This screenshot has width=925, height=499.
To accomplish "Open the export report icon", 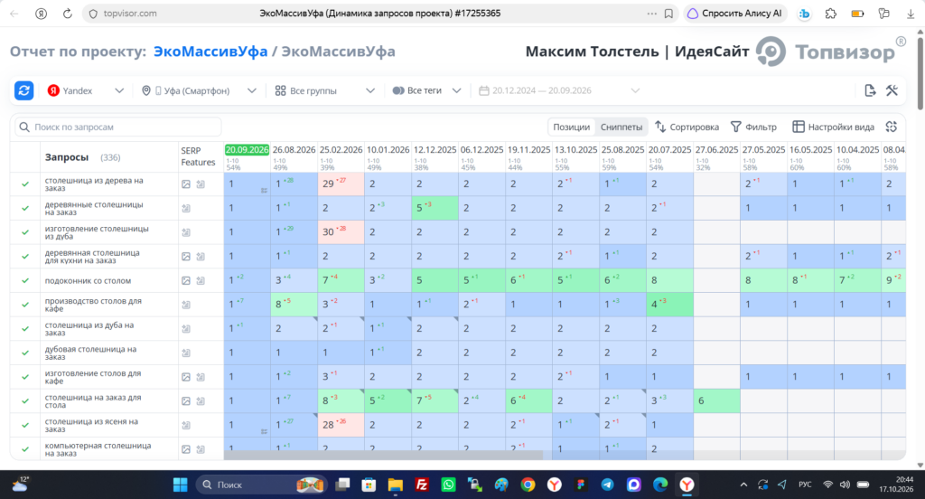I will coord(870,90).
